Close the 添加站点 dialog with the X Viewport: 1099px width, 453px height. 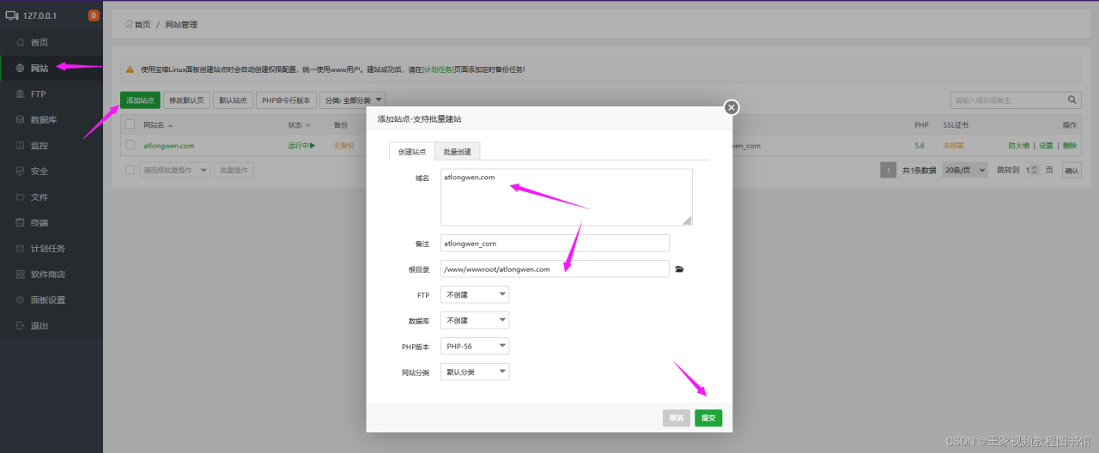(x=731, y=107)
